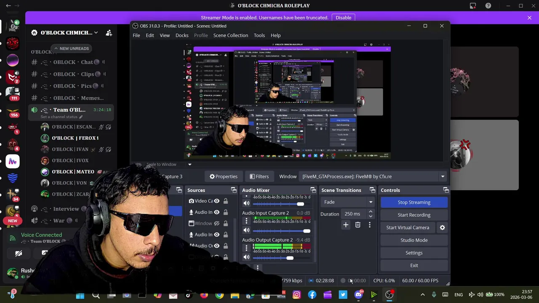Open options menu for Audio Output Capture 2
Image resolution: width=539 pixels, height=303 pixels.
tap(246, 248)
